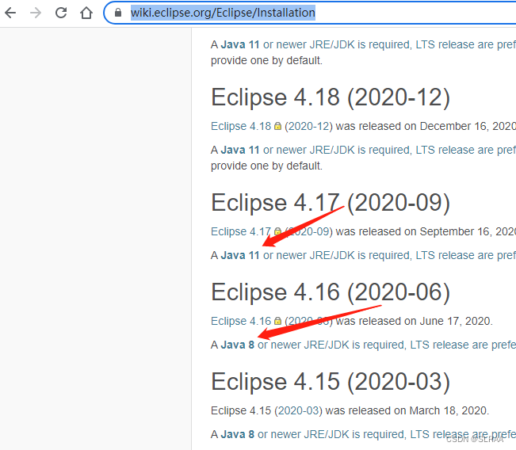Click the Eclipse 4.15 (2020-03) heading

pyautogui.click(x=331, y=382)
